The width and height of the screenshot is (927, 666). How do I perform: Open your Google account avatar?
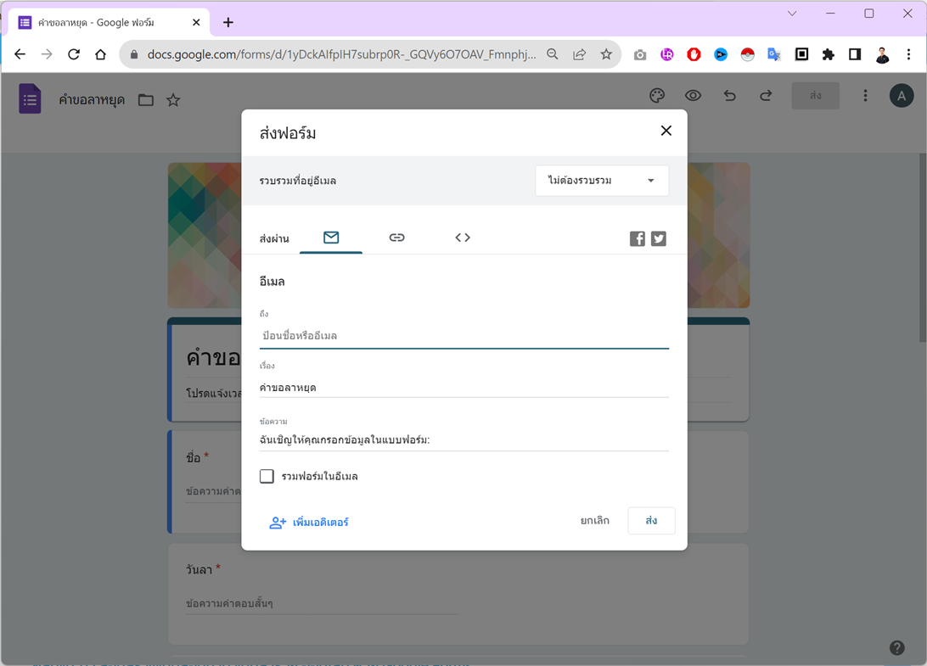[902, 96]
